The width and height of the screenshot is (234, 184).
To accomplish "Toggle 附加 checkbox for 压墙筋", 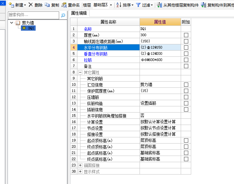I will tap(186, 97).
